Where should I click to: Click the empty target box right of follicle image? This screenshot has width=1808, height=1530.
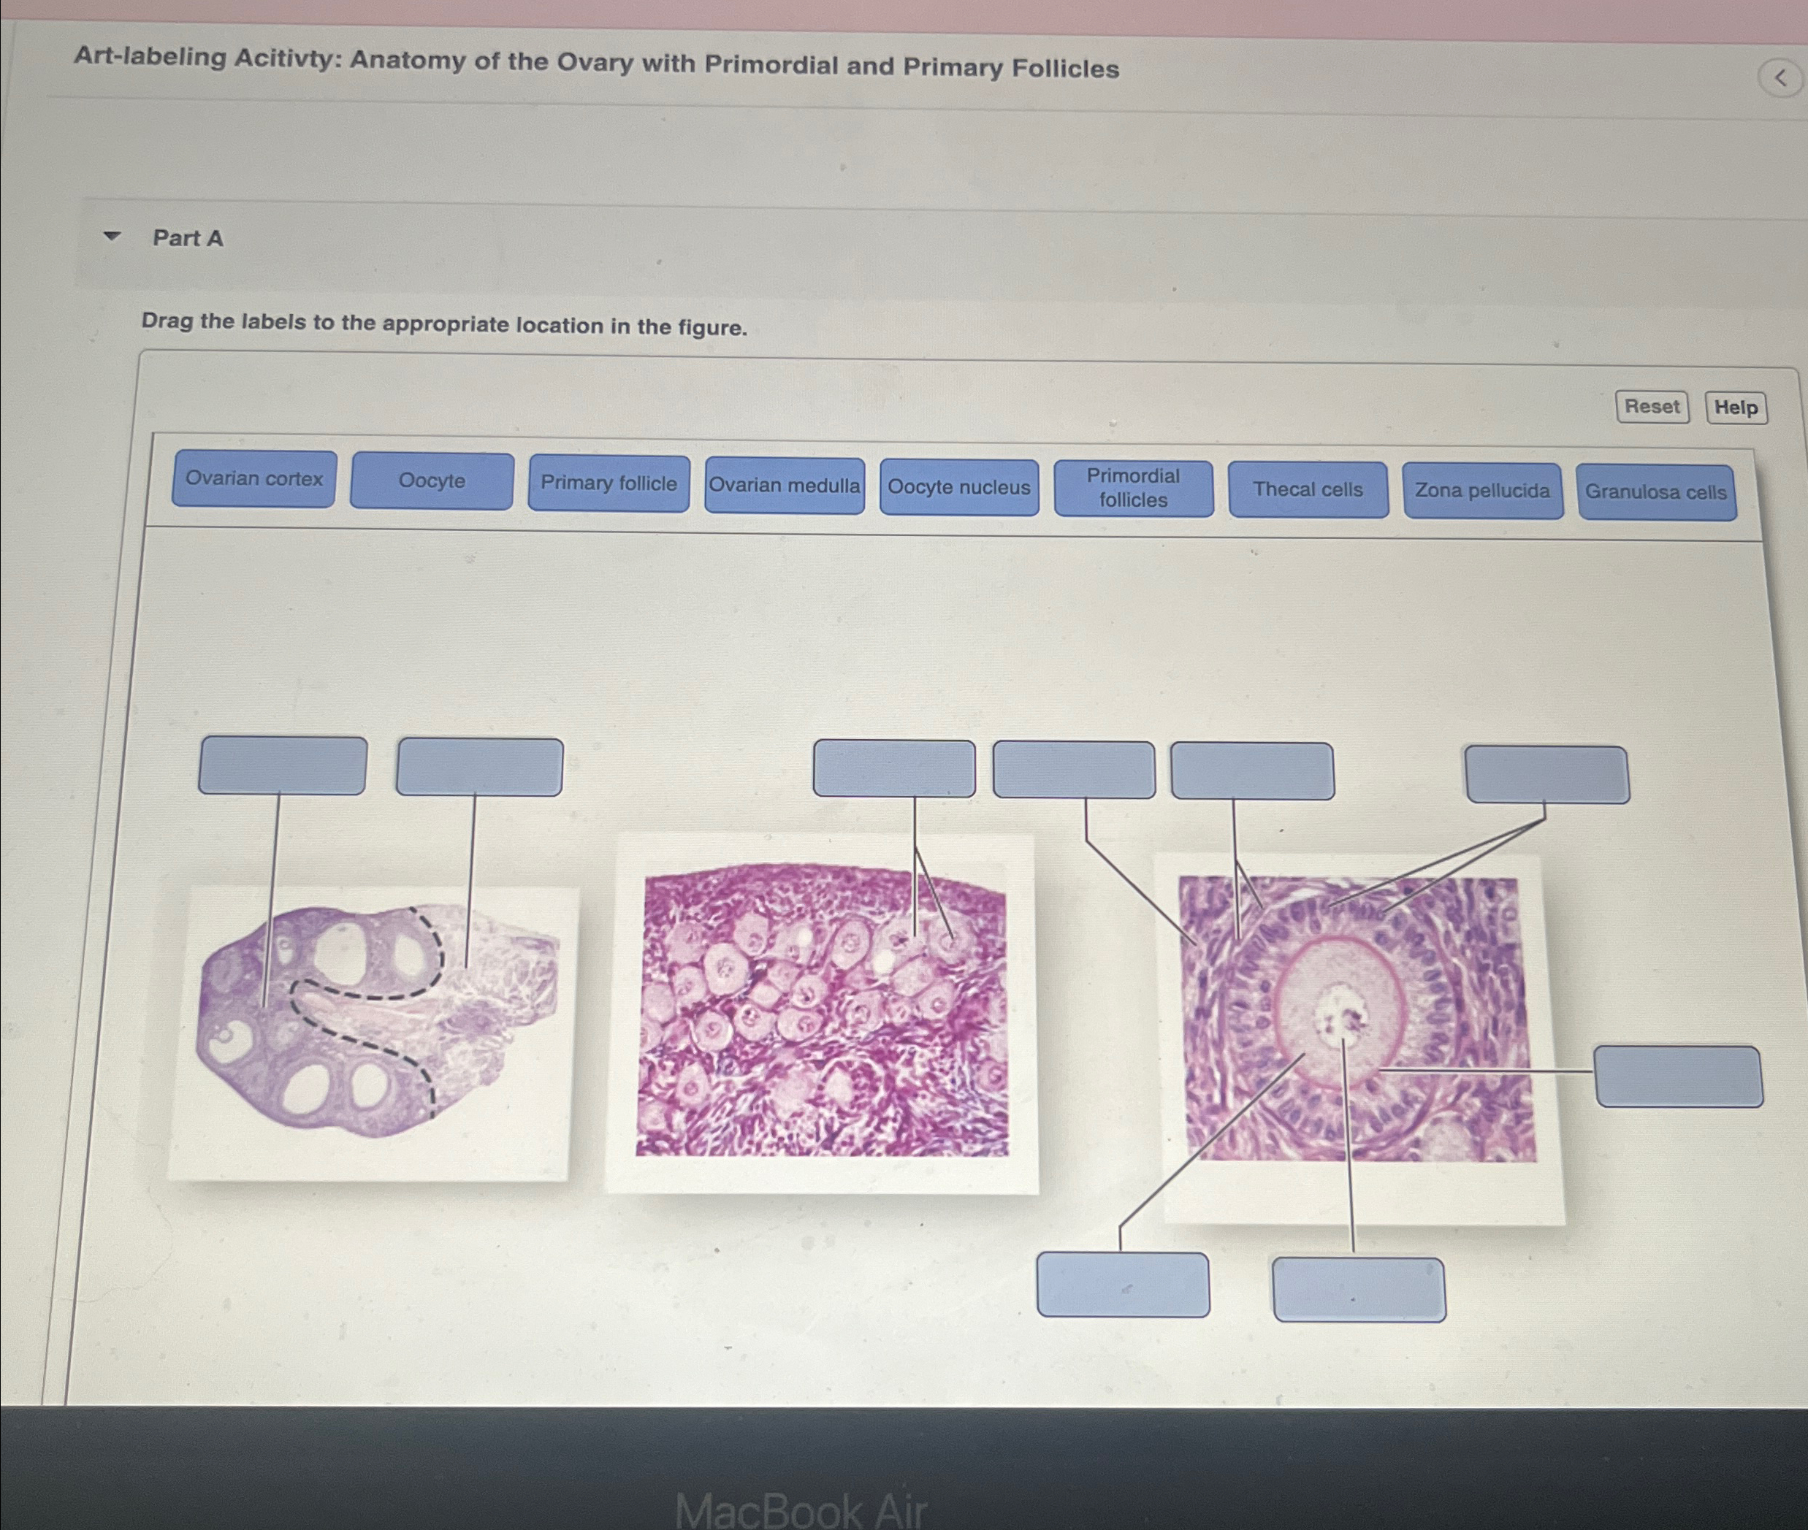[1679, 1076]
